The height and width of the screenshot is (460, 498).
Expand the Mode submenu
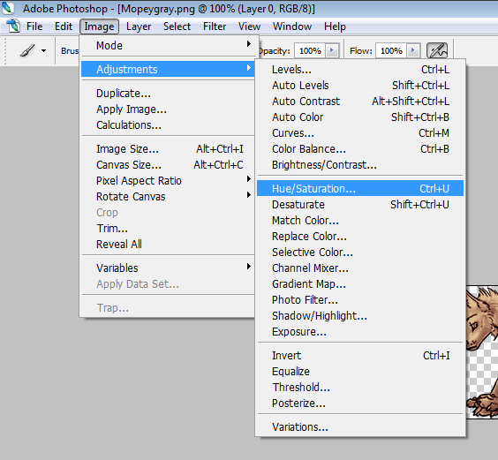pyautogui.click(x=168, y=45)
